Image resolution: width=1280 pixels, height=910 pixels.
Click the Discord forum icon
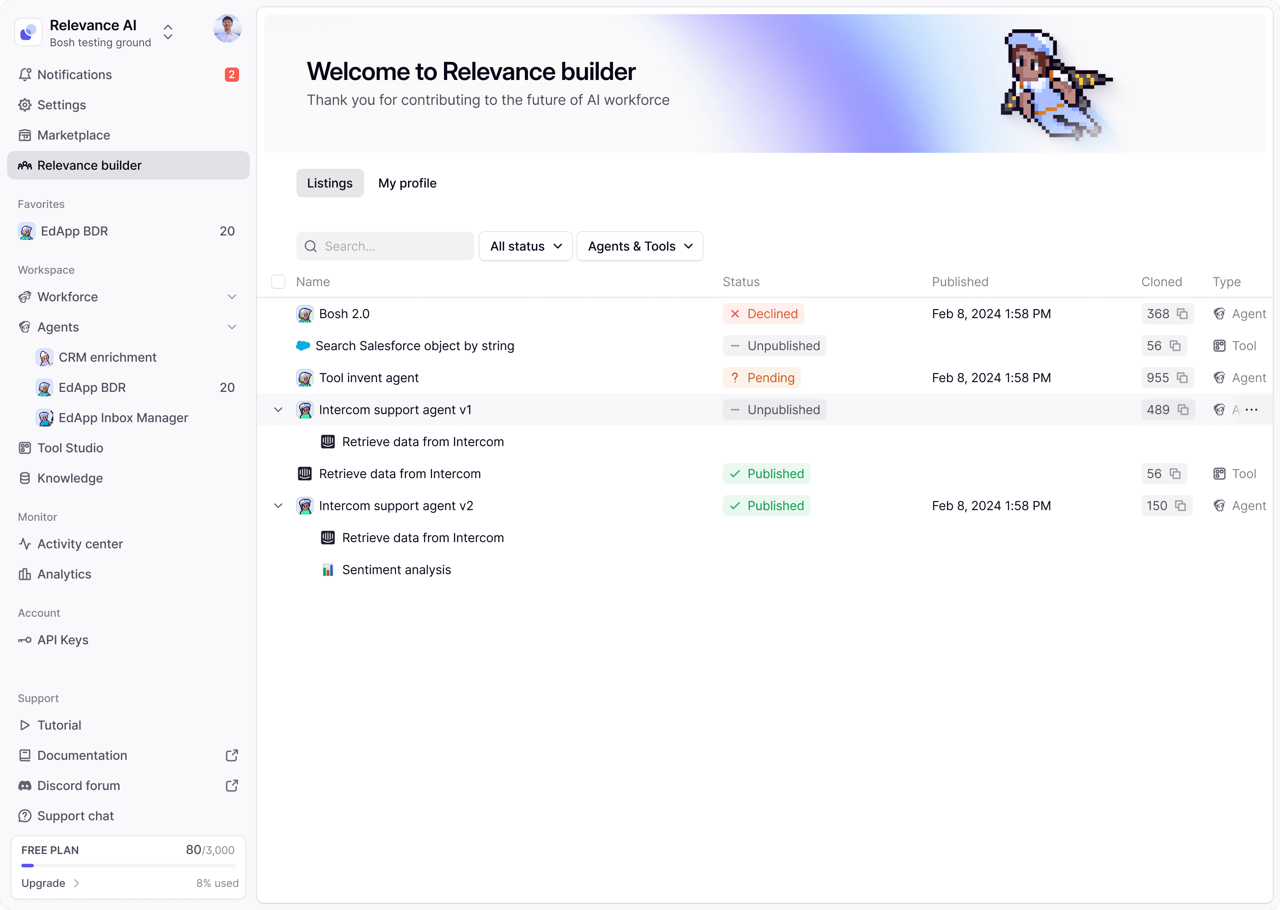[24, 786]
